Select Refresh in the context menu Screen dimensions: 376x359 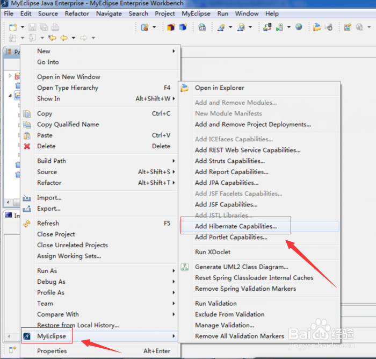point(106,224)
